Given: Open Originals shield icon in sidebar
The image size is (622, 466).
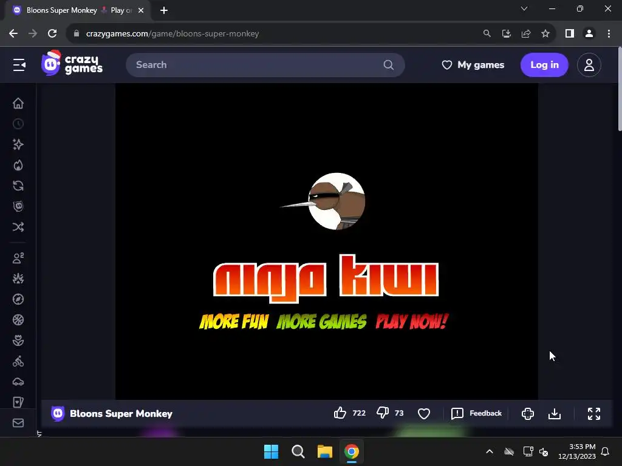Looking at the screenshot, I should coord(18,206).
